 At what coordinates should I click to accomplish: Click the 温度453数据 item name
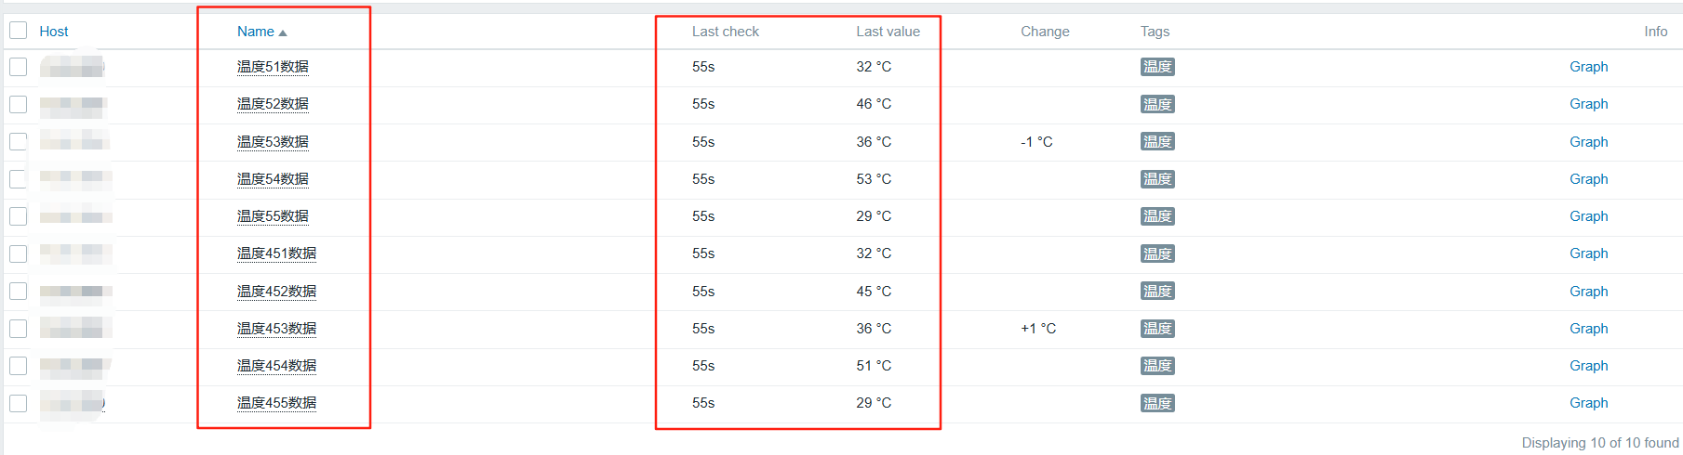pos(276,329)
